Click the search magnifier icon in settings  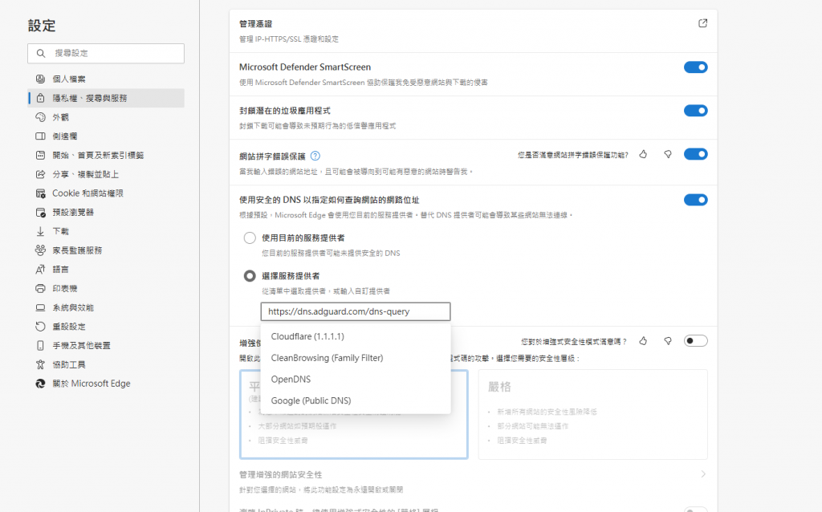click(40, 53)
